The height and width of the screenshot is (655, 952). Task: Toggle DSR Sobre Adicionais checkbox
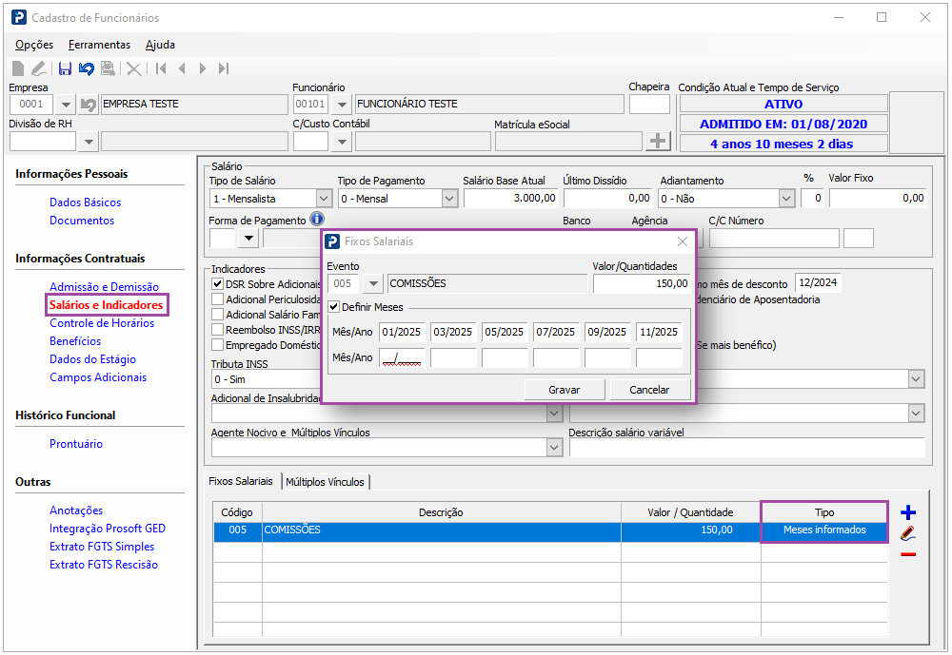pos(218,284)
